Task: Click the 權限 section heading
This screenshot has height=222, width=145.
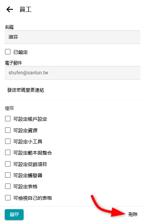Action: (9, 108)
